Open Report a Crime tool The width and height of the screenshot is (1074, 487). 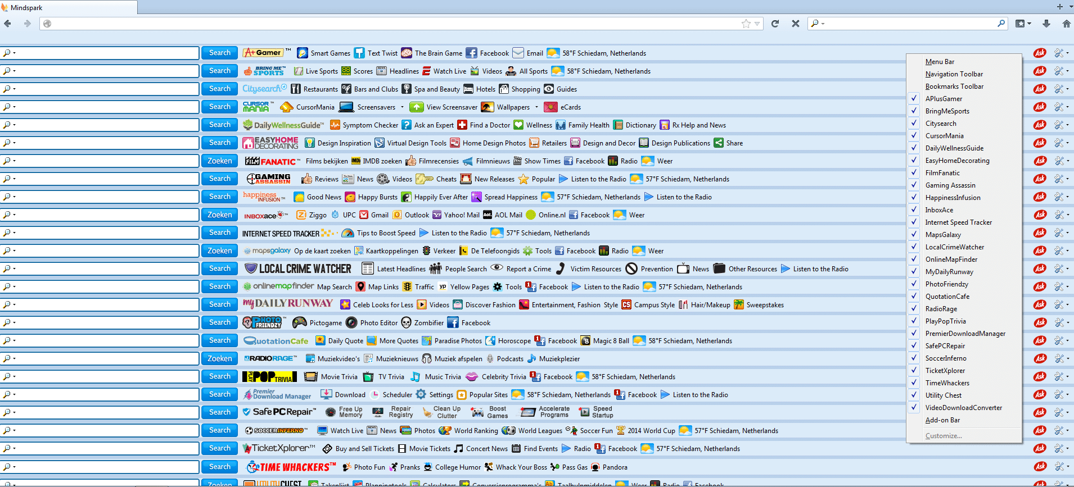coord(521,269)
